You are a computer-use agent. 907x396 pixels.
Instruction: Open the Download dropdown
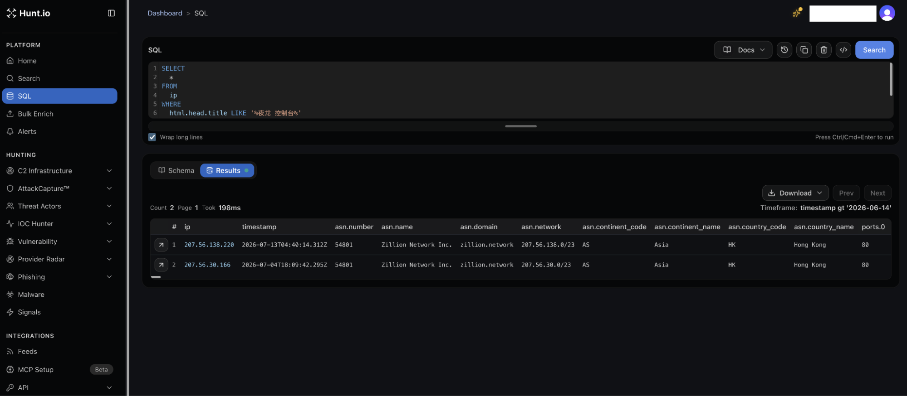pyautogui.click(x=795, y=193)
